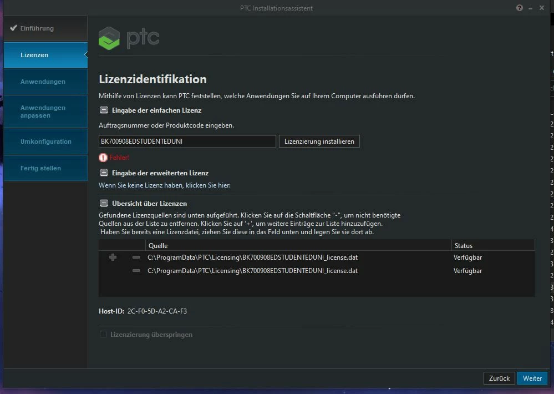Image resolution: width=554 pixels, height=394 pixels.
Task: Open the Anwendungen anpassen step
Action: (45, 112)
